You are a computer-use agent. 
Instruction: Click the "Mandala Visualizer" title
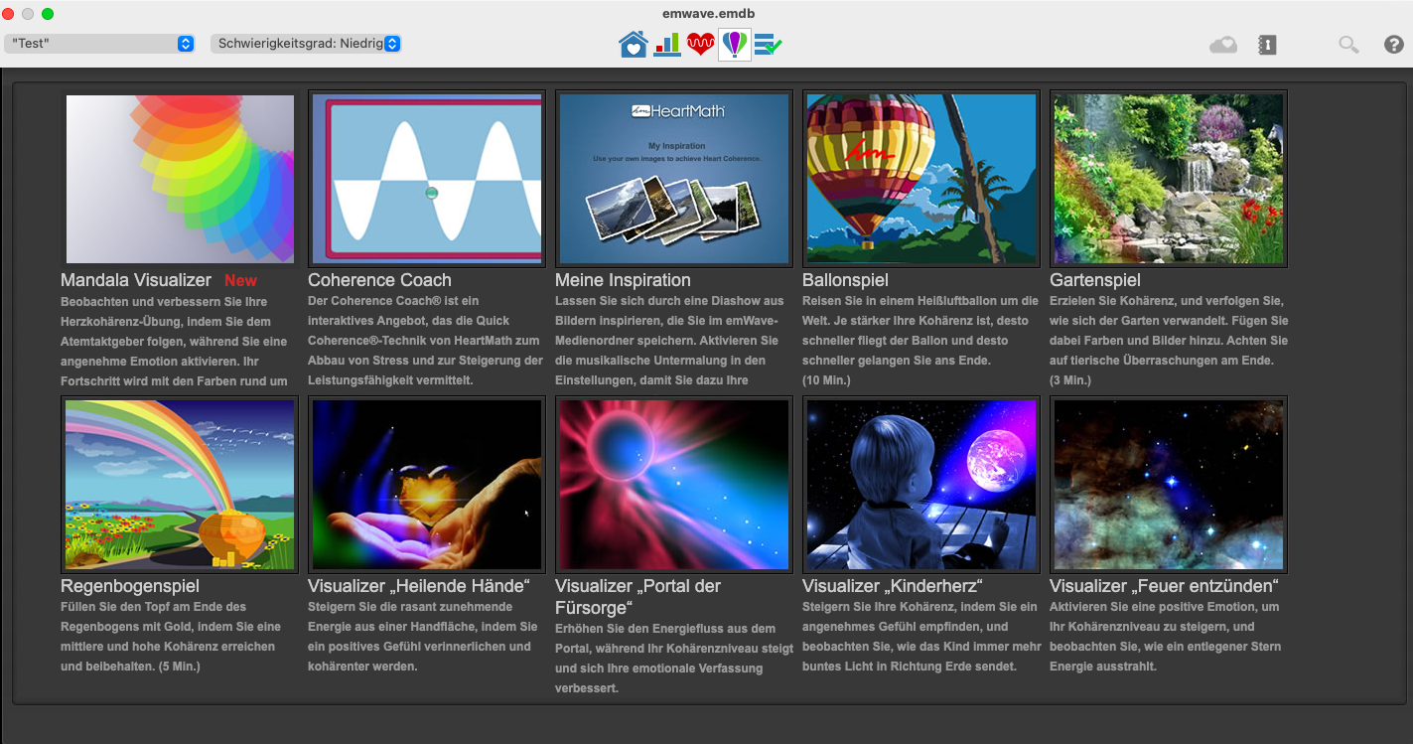(136, 280)
